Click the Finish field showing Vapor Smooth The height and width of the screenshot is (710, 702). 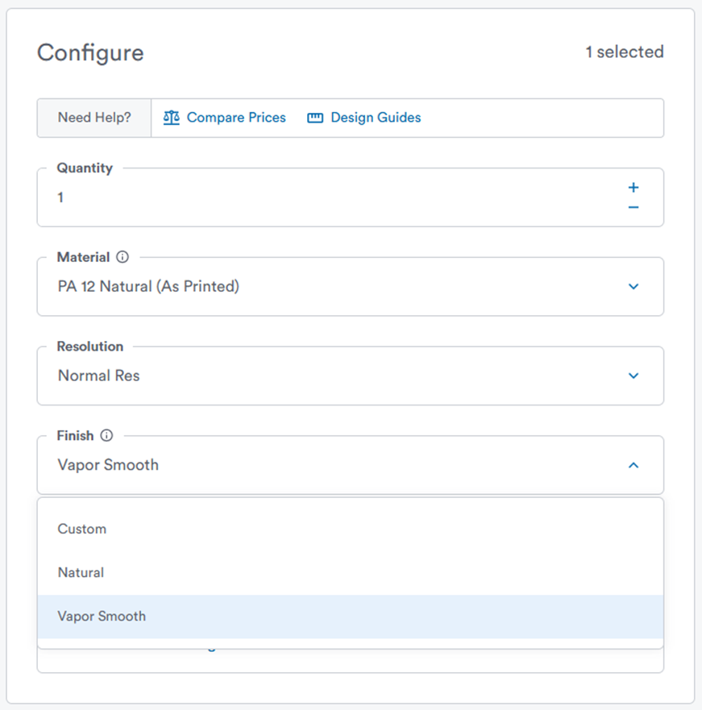point(322,465)
